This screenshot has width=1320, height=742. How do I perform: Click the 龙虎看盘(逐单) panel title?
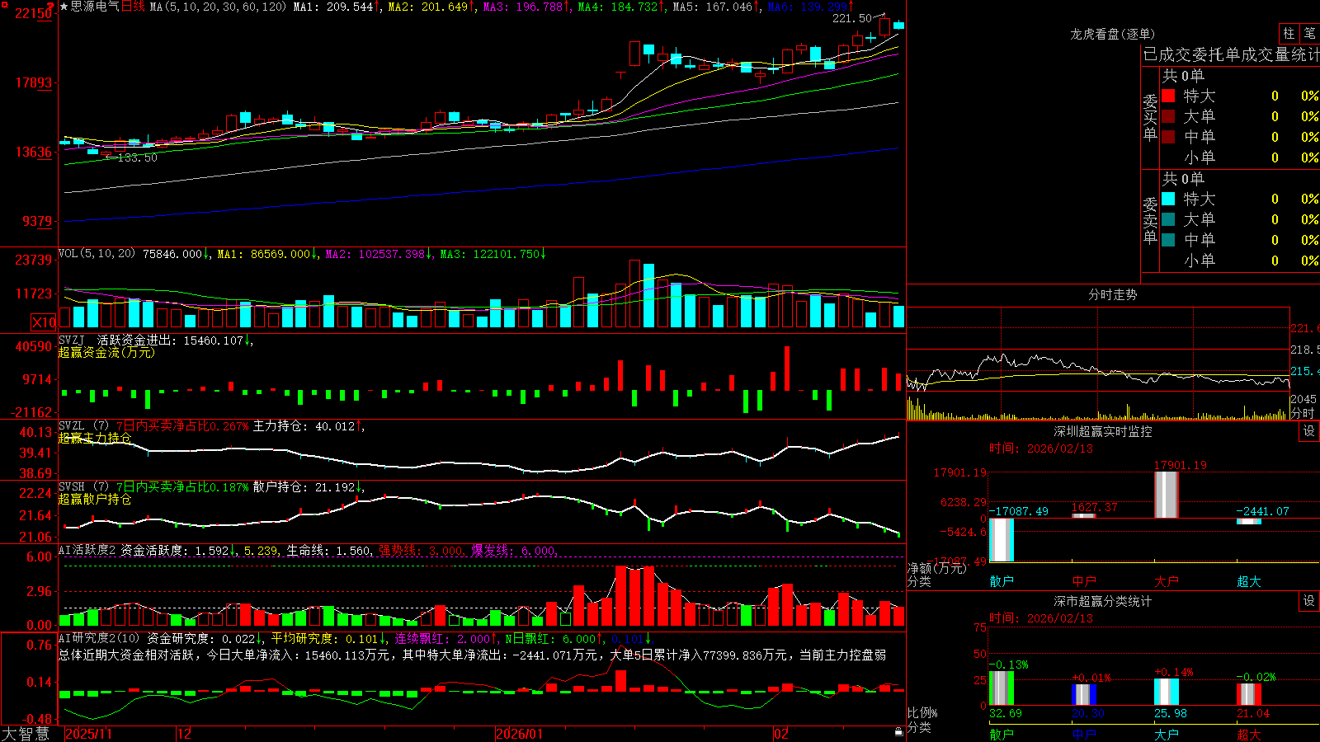point(1113,34)
